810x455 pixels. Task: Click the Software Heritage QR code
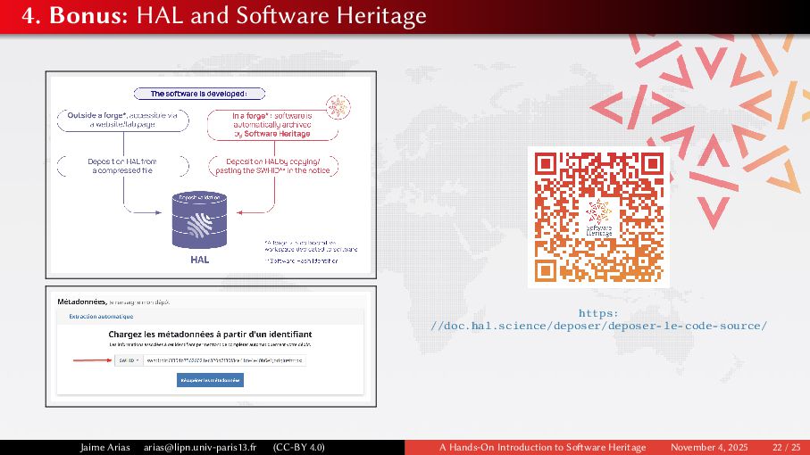click(x=598, y=217)
